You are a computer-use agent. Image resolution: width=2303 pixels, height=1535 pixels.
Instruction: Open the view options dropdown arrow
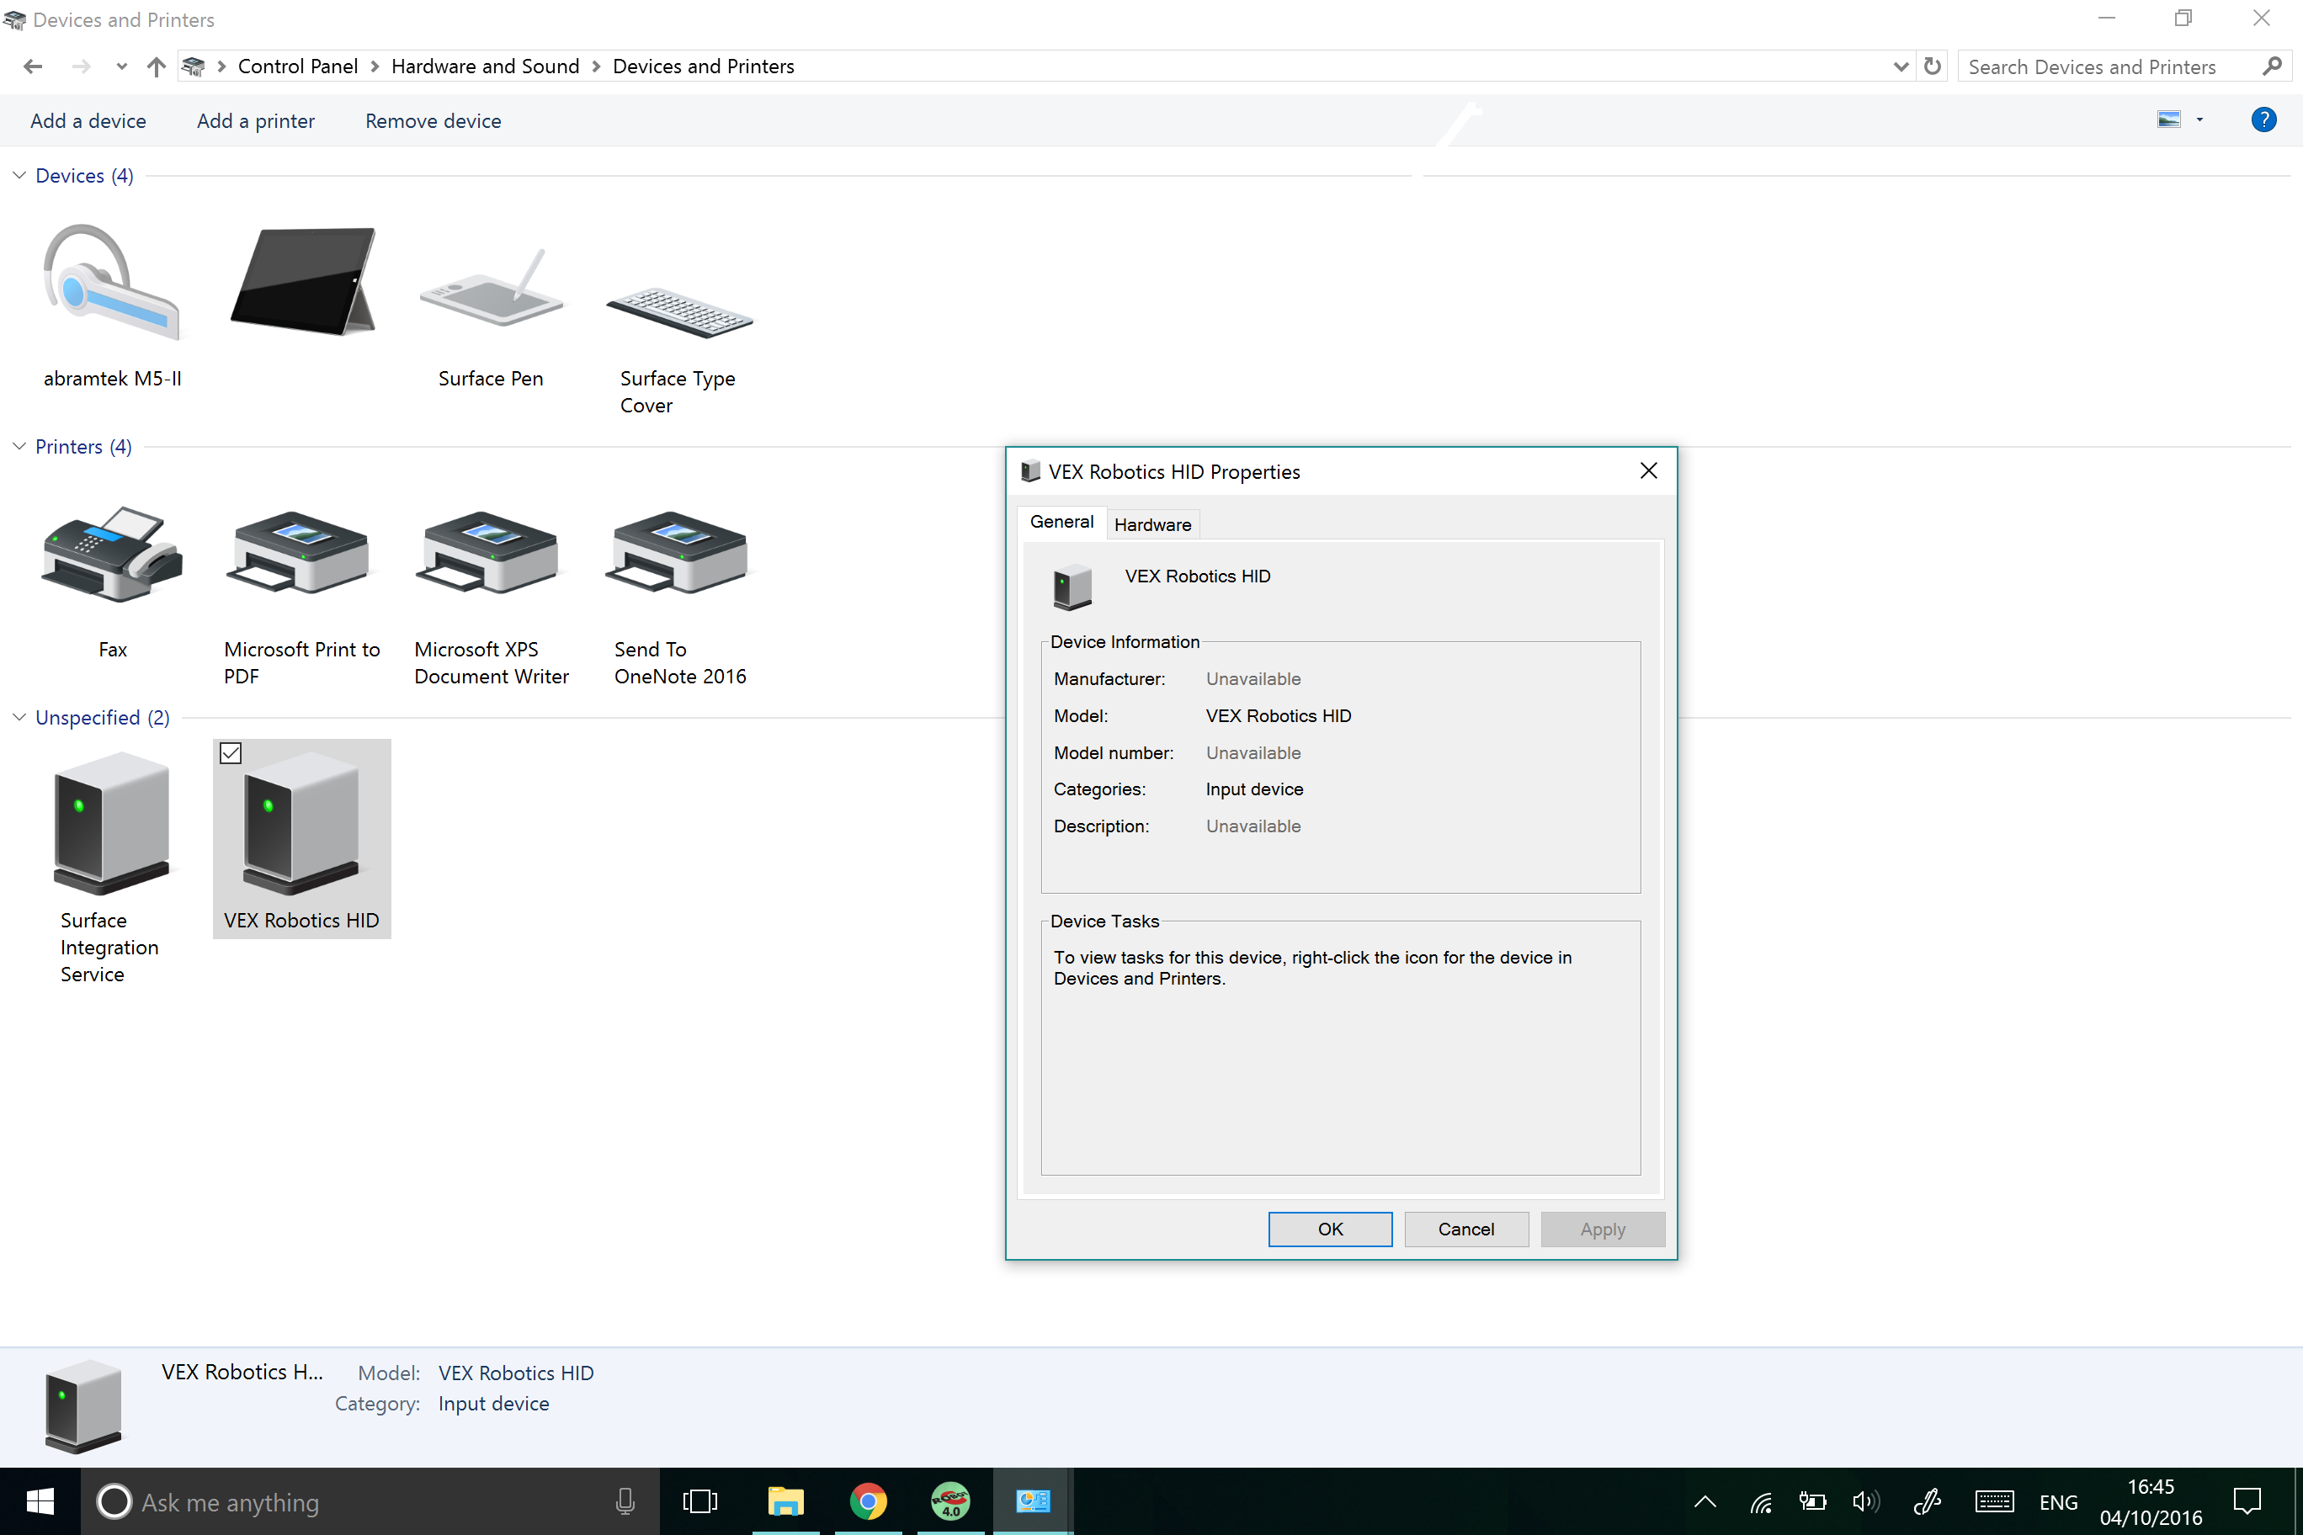(2199, 120)
